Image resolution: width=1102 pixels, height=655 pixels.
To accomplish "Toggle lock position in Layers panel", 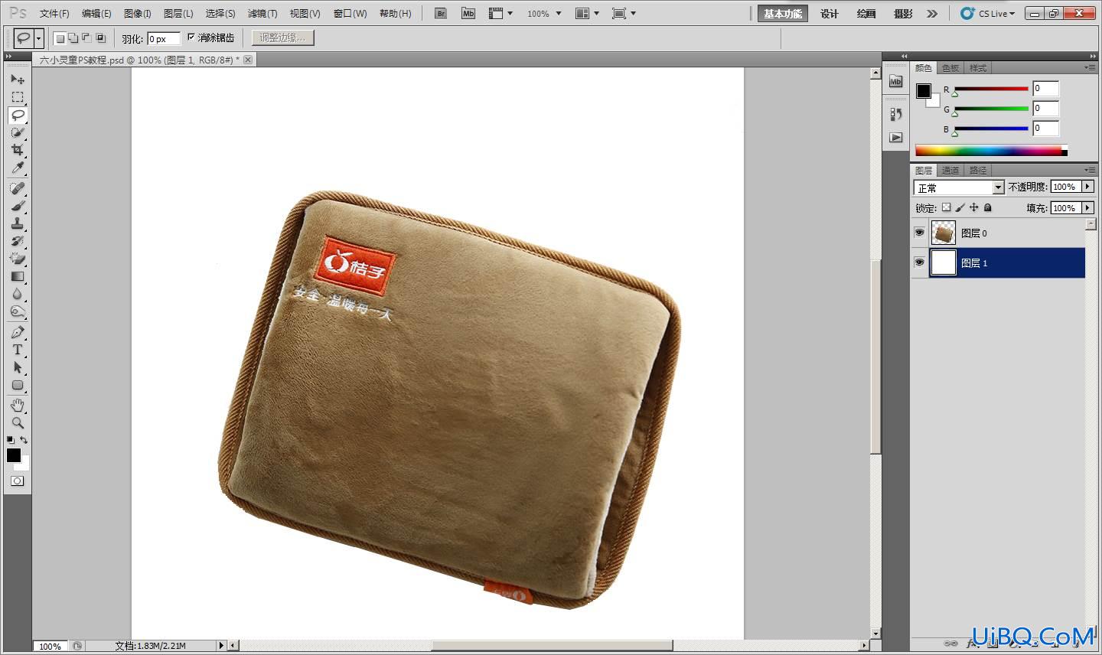I will [973, 207].
